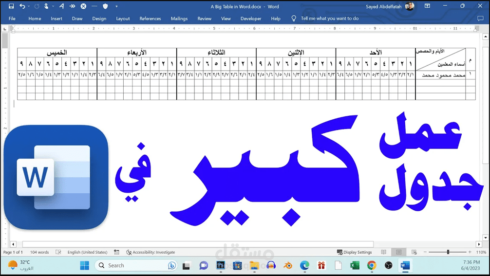The image size is (490, 276).
Task: Switch to Web Layout view
Action: 415,252
